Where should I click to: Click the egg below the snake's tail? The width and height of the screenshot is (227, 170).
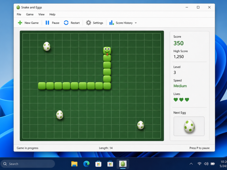click(x=60, y=115)
